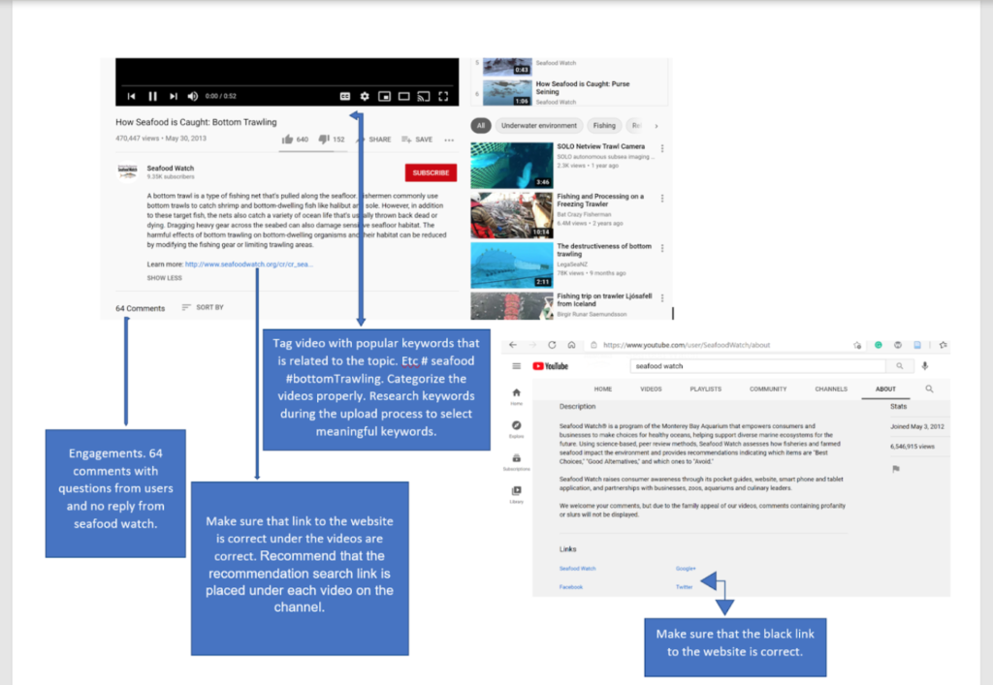993x685 pixels.
Task: Collapse the description with SHOW LESS
Action: coord(165,278)
